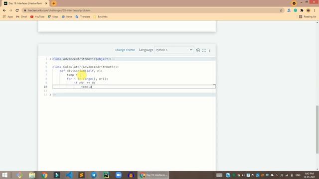319x179 pixels.
Task: Close the Day 19 Interfaces tab
Action: [x=46, y=3]
